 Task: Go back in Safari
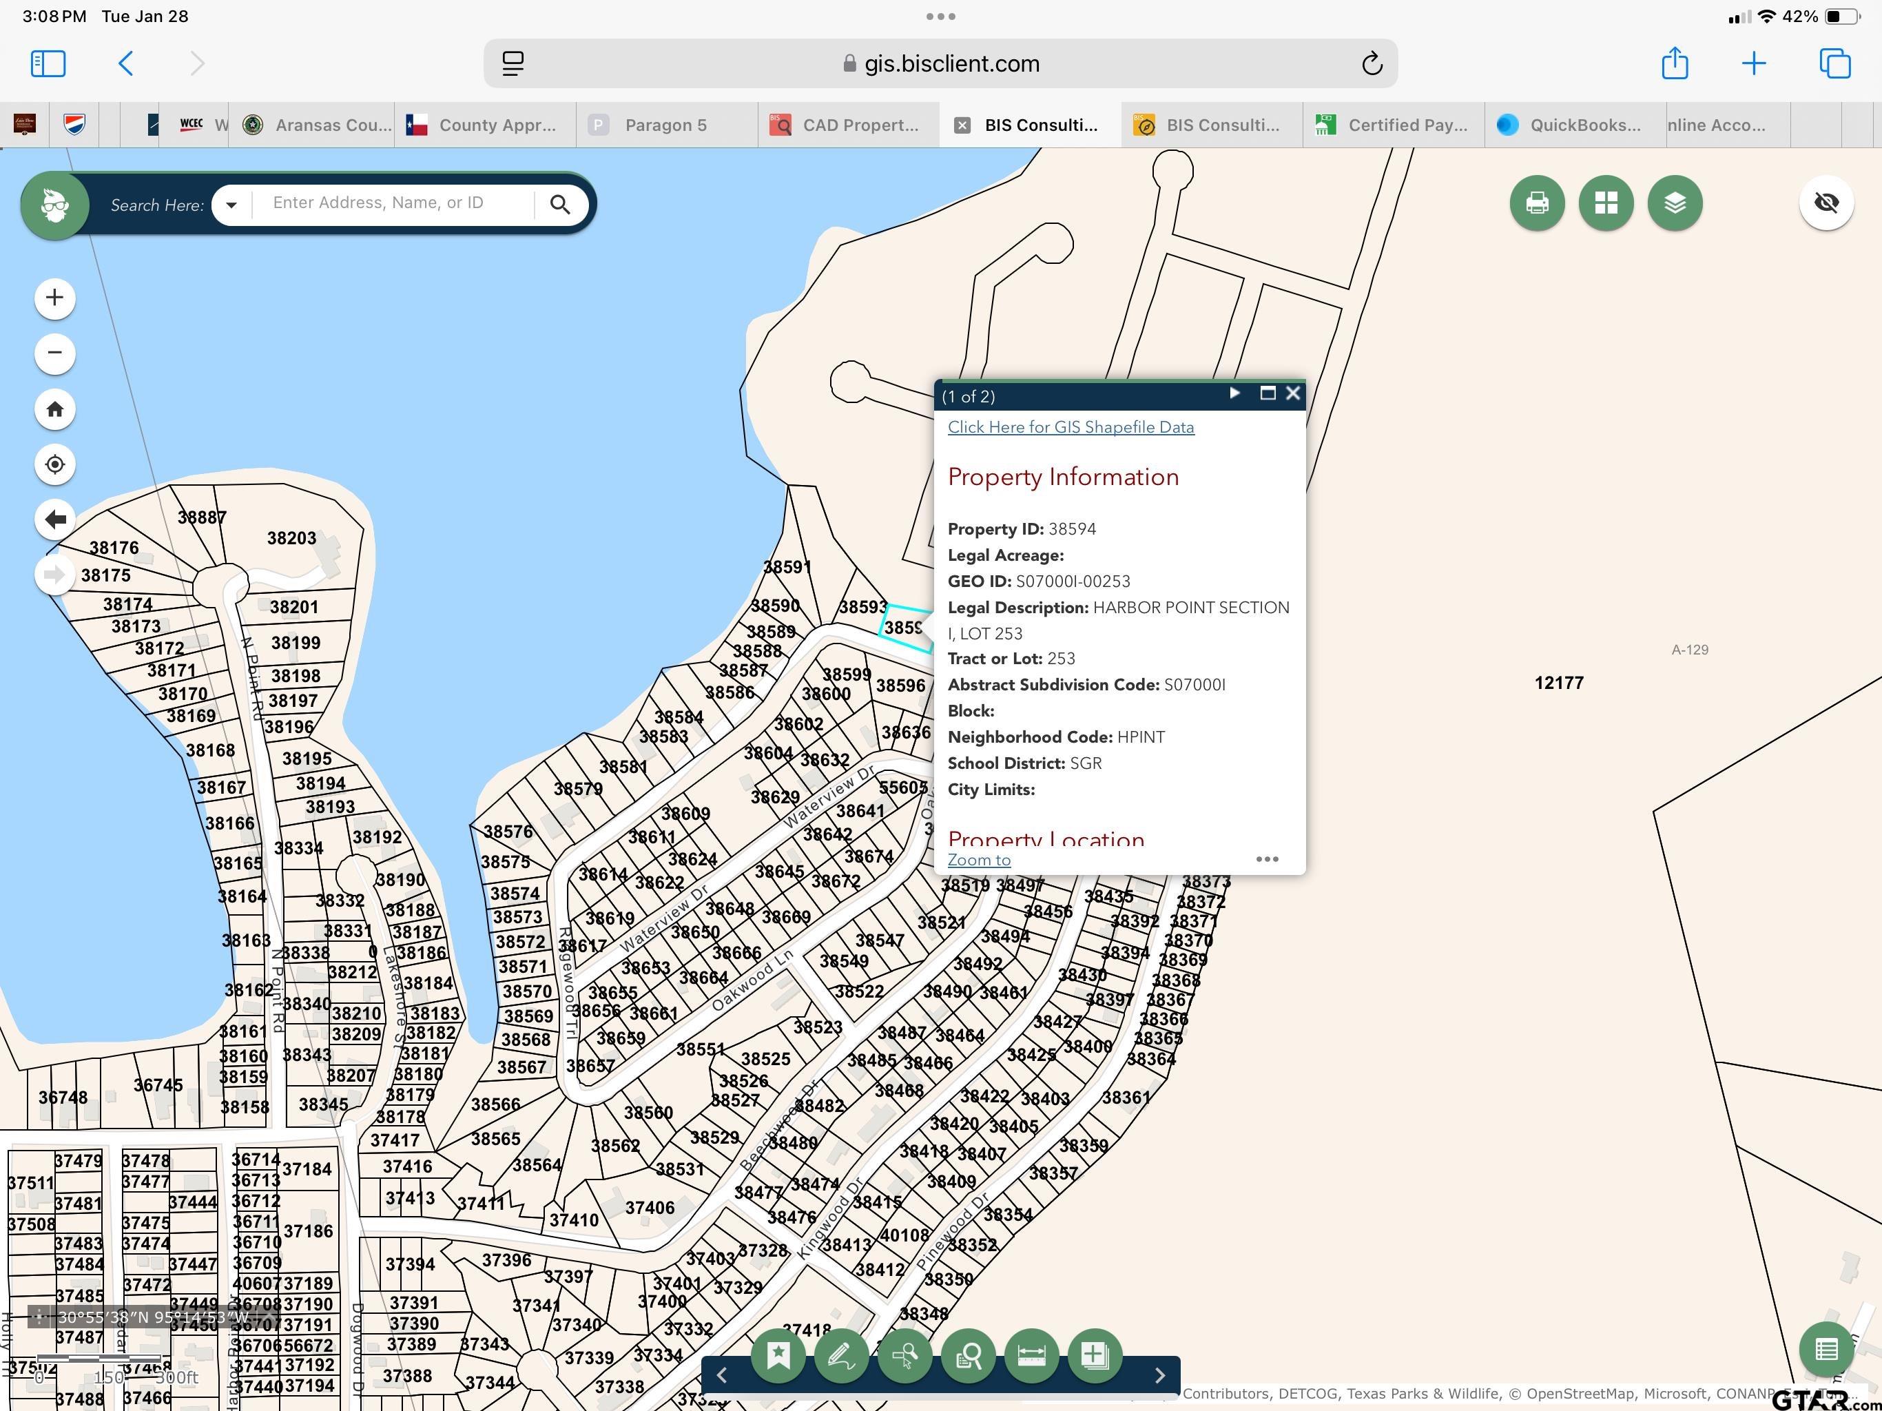pyautogui.click(x=126, y=64)
